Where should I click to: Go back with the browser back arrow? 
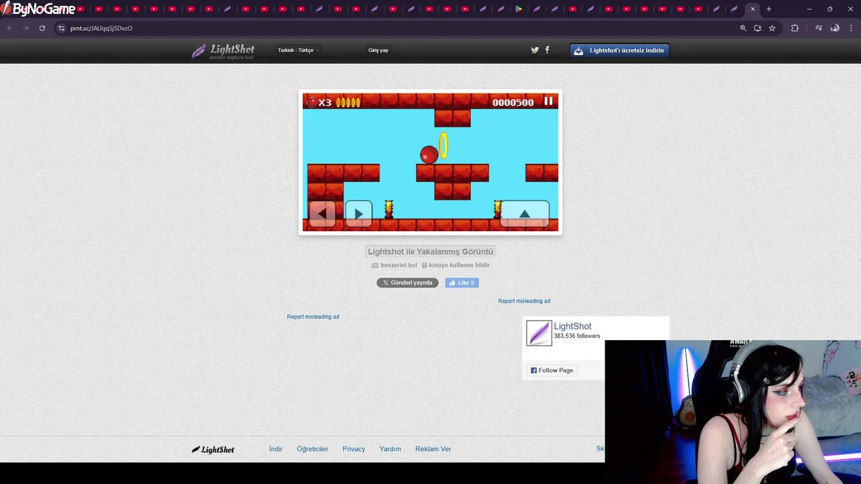pyautogui.click(x=9, y=28)
